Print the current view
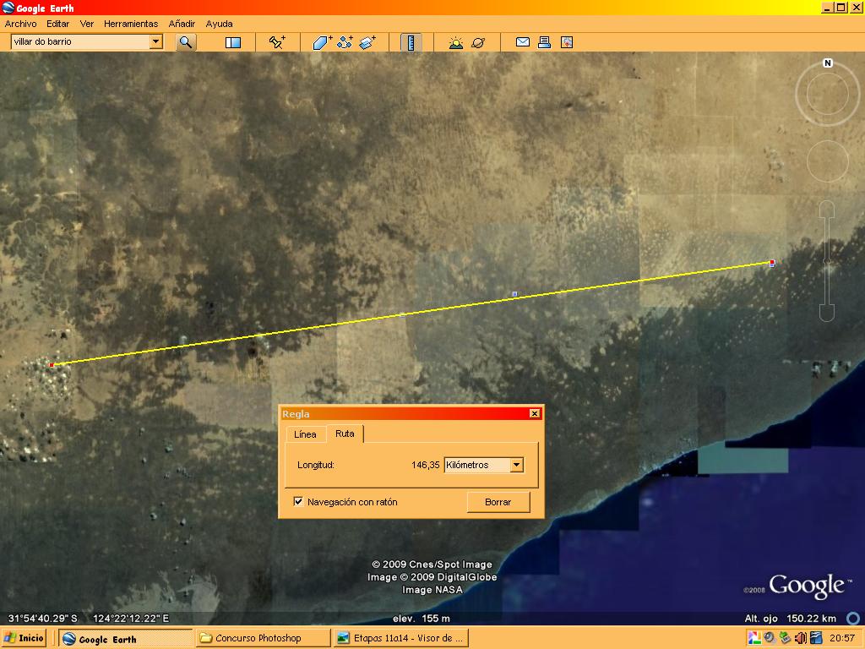The height and width of the screenshot is (649, 865). point(545,42)
